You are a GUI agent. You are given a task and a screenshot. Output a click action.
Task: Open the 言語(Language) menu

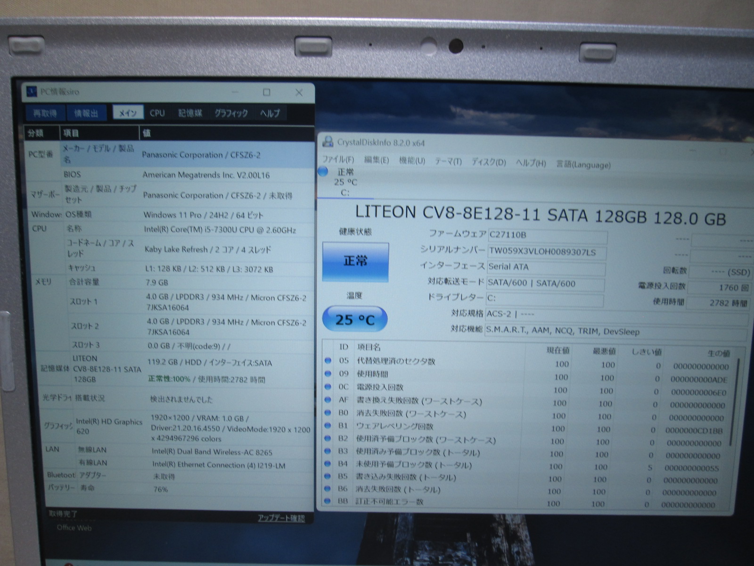(583, 165)
